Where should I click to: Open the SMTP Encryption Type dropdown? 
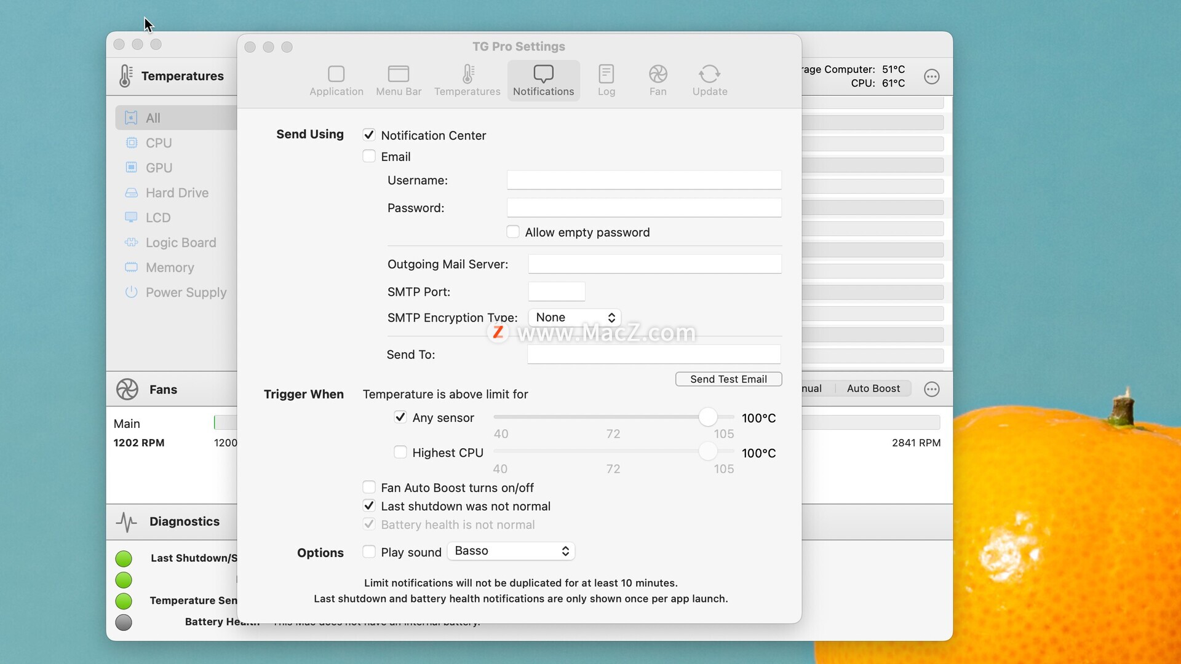pos(575,317)
